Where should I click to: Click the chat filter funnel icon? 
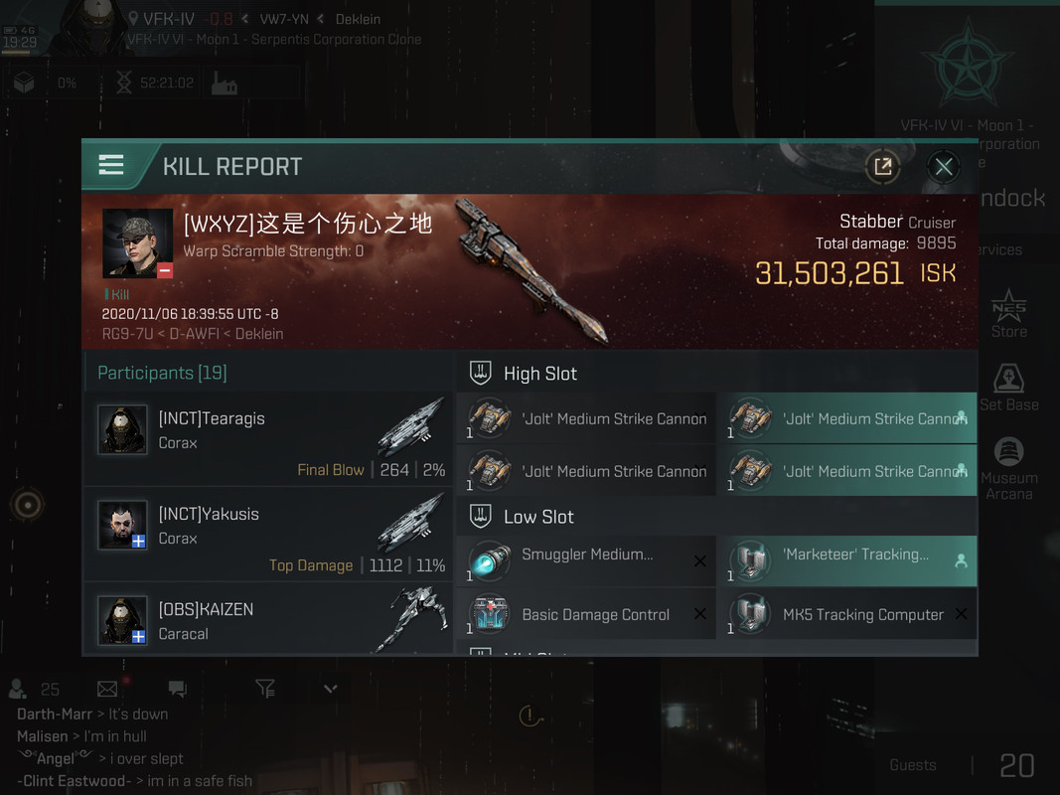pyautogui.click(x=265, y=689)
